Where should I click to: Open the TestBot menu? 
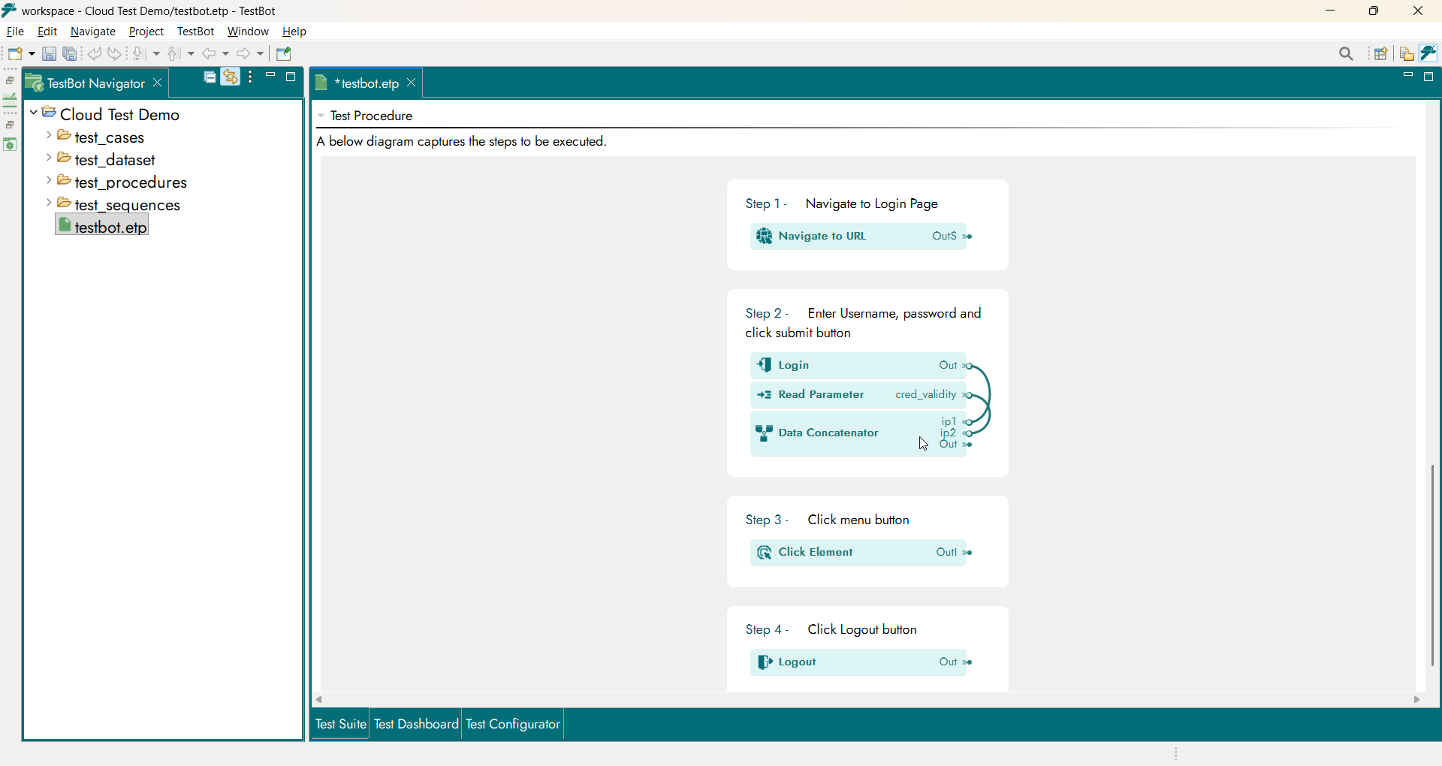pyautogui.click(x=195, y=32)
